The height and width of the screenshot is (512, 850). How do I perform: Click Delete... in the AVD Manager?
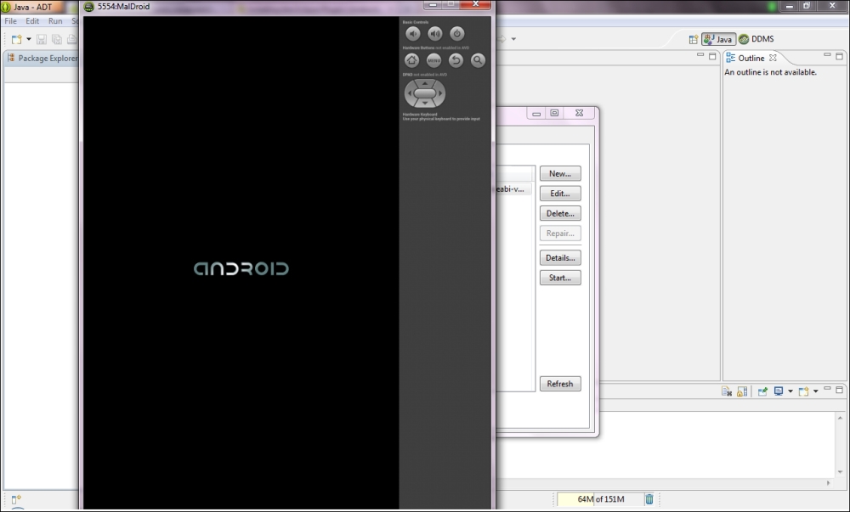point(560,214)
